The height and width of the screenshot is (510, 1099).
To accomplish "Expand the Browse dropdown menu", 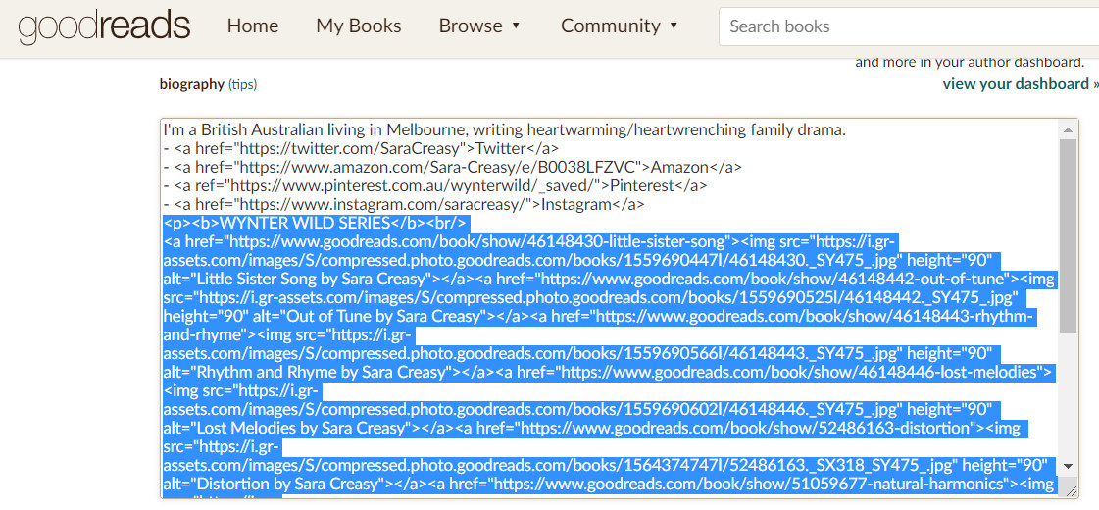I will 479,26.
